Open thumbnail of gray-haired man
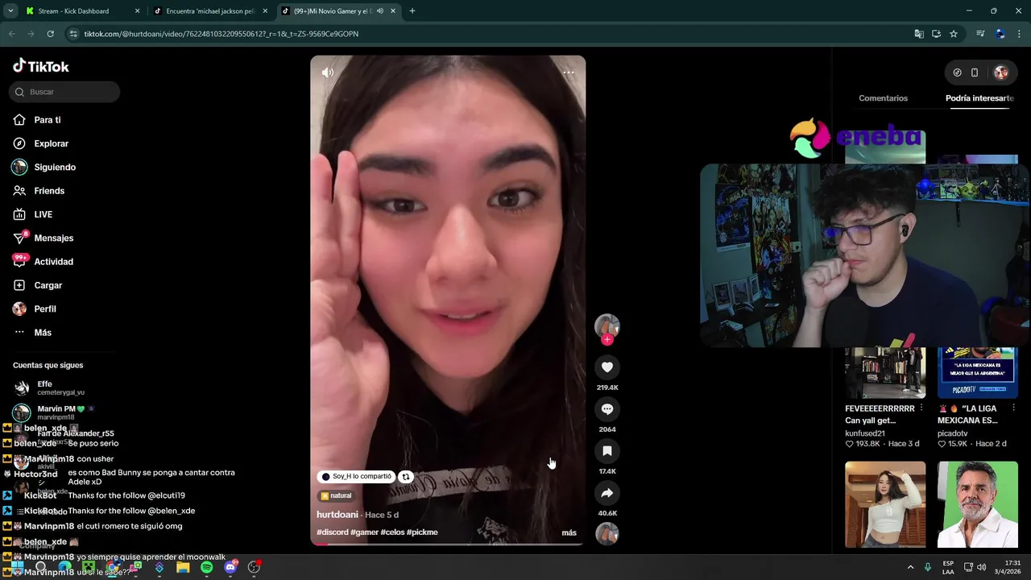This screenshot has width=1031, height=580. [x=978, y=504]
